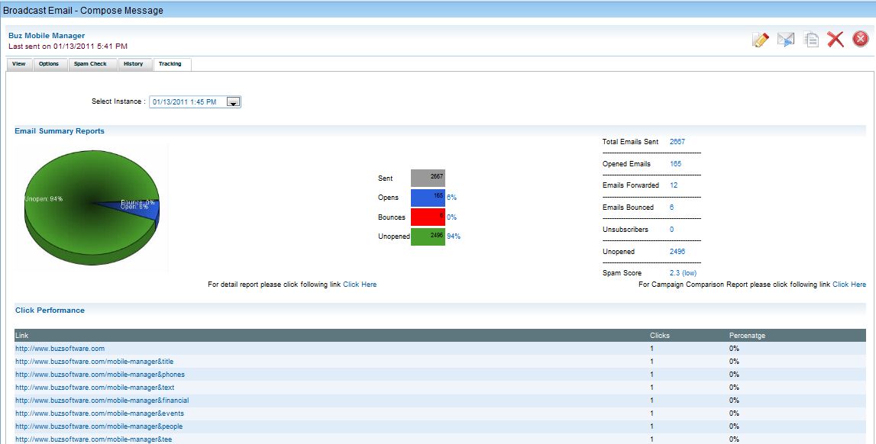This screenshot has height=444, width=876.
Task: Click the edit message pencil icon
Action: pyautogui.click(x=760, y=40)
